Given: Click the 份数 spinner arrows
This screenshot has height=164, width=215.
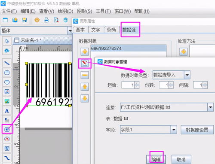Looking at the screenshot, I should click(x=171, y=85).
